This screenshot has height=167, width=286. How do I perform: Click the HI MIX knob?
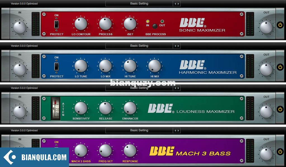click(x=155, y=66)
